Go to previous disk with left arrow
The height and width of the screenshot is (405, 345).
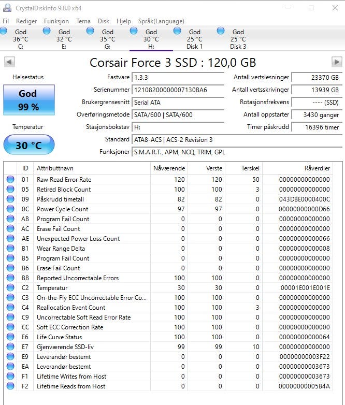coord(9,62)
